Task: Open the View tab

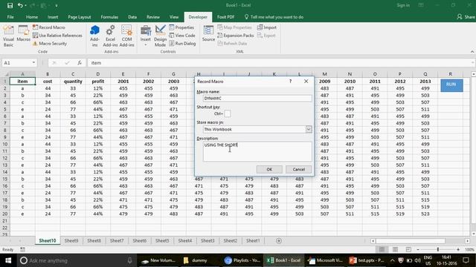Action: pyautogui.click(x=174, y=17)
